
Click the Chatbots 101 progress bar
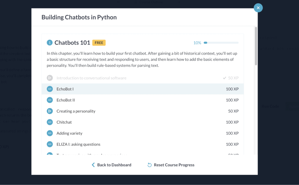(x=220, y=43)
